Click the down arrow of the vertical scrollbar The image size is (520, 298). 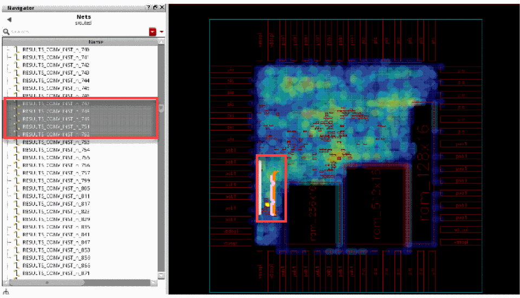161,275
